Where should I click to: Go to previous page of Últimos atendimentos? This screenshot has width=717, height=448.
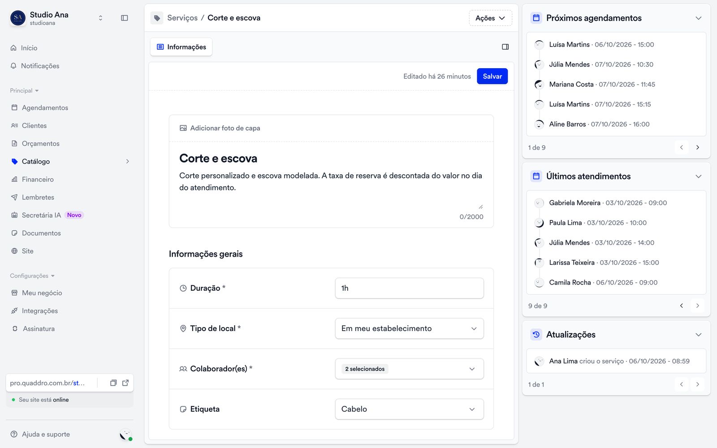pyautogui.click(x=682, y=306)
